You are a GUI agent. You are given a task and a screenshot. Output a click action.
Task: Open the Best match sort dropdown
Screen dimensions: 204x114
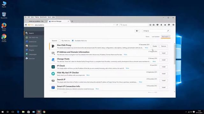(x=166, y=37)
